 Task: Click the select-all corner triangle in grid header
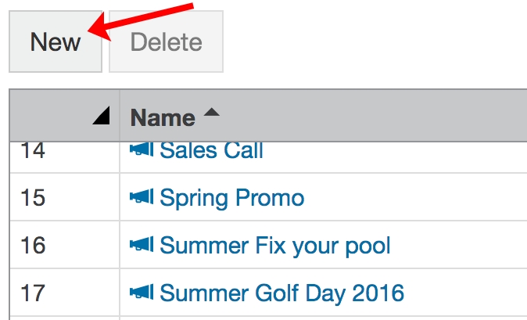tap(100, 117)
